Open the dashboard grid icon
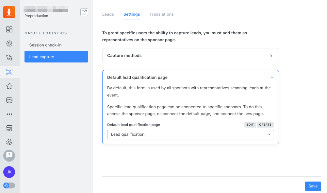The image size is (327, 193). click(x=9, y=29)
